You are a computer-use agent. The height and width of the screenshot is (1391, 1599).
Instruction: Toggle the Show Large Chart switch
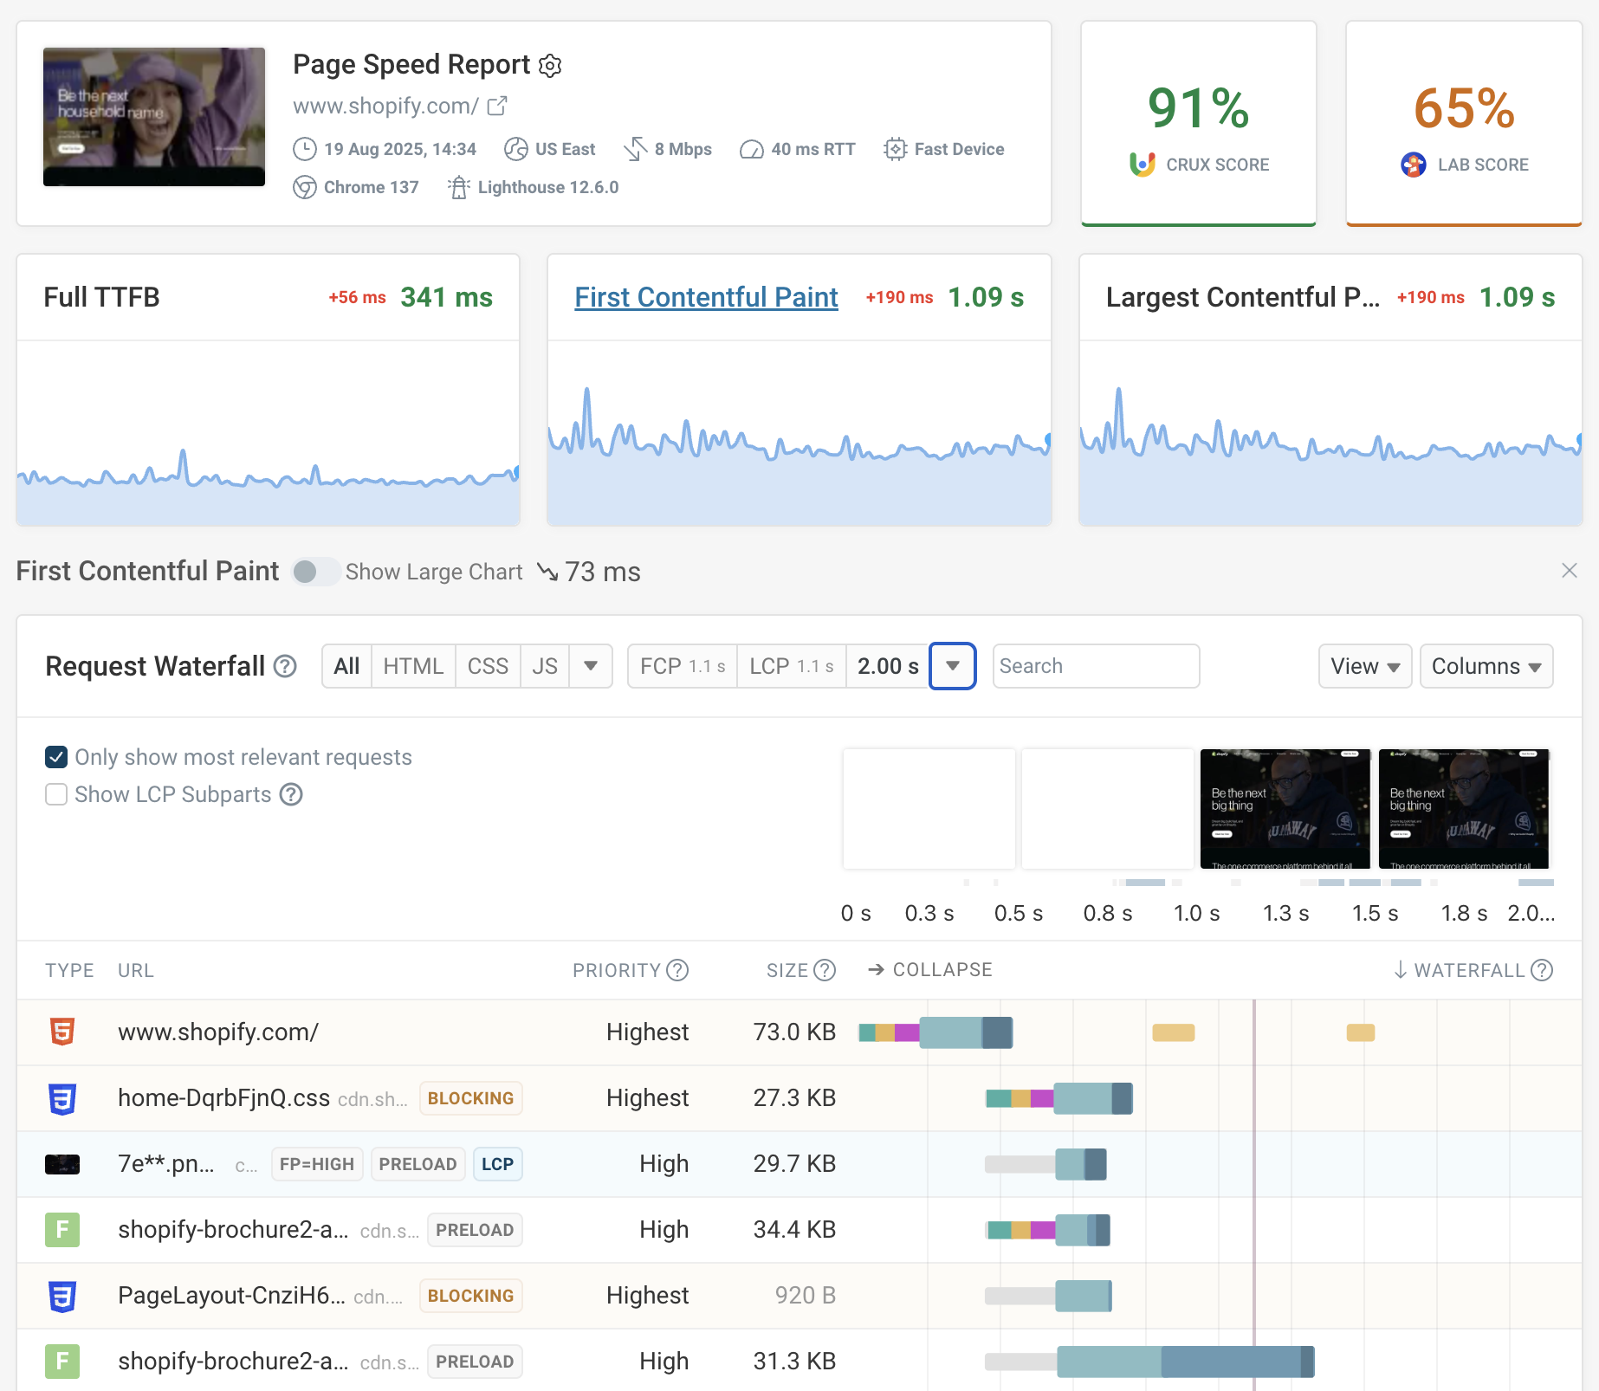pyautogui.click(x=315, y=572)
